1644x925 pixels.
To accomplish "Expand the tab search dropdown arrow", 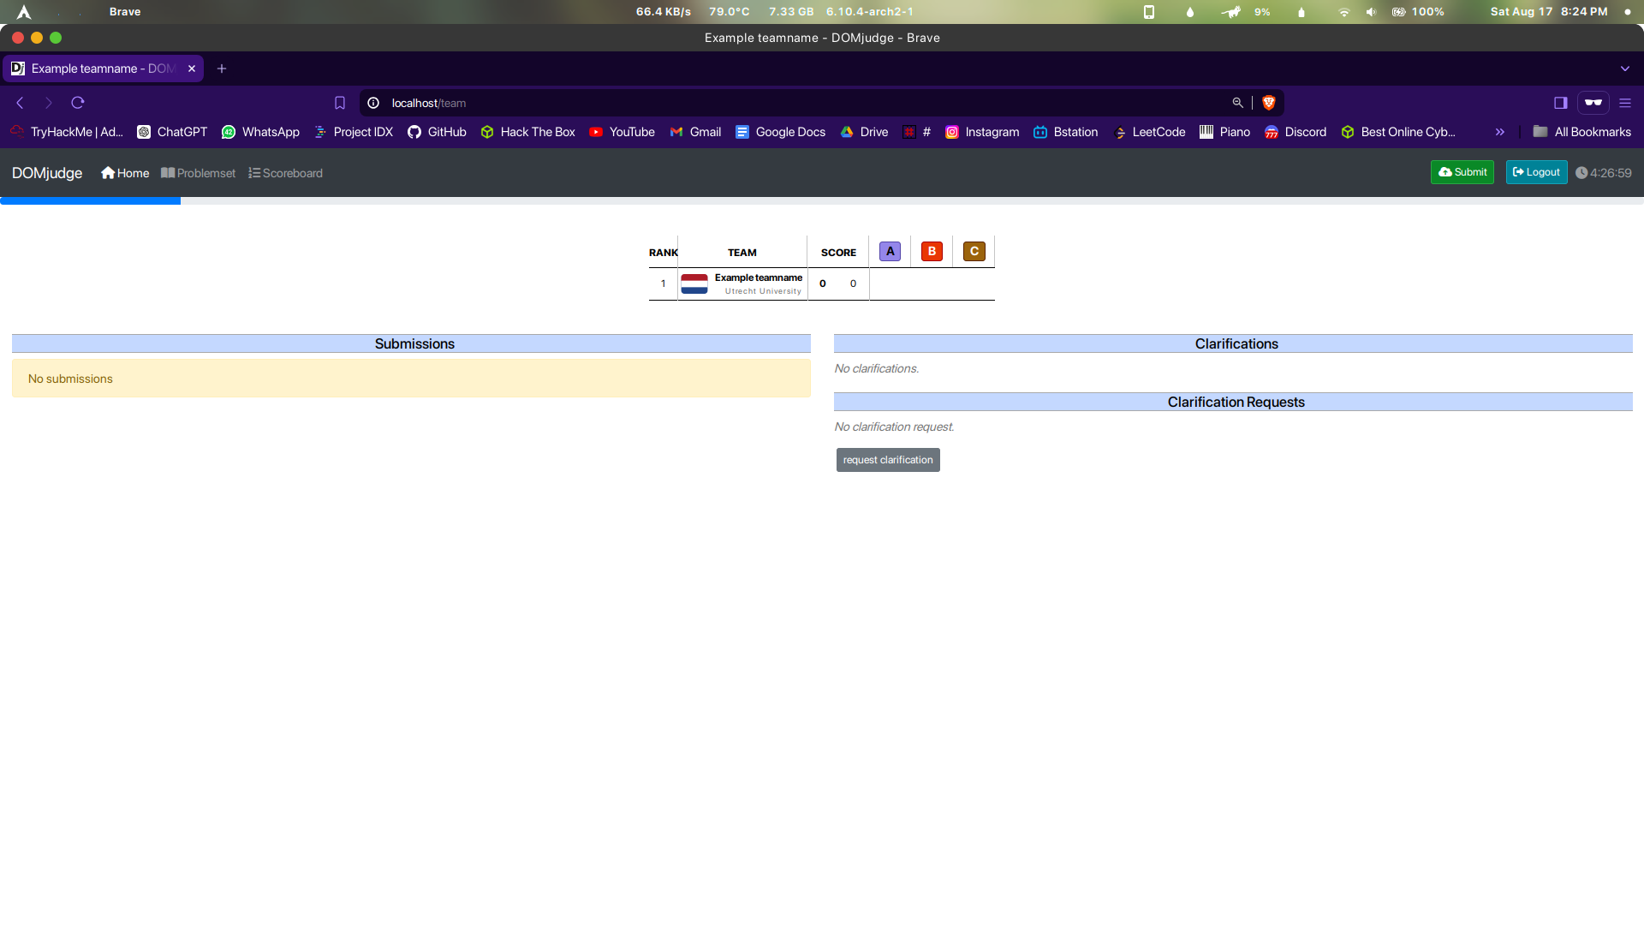I will click(1624, 69).
